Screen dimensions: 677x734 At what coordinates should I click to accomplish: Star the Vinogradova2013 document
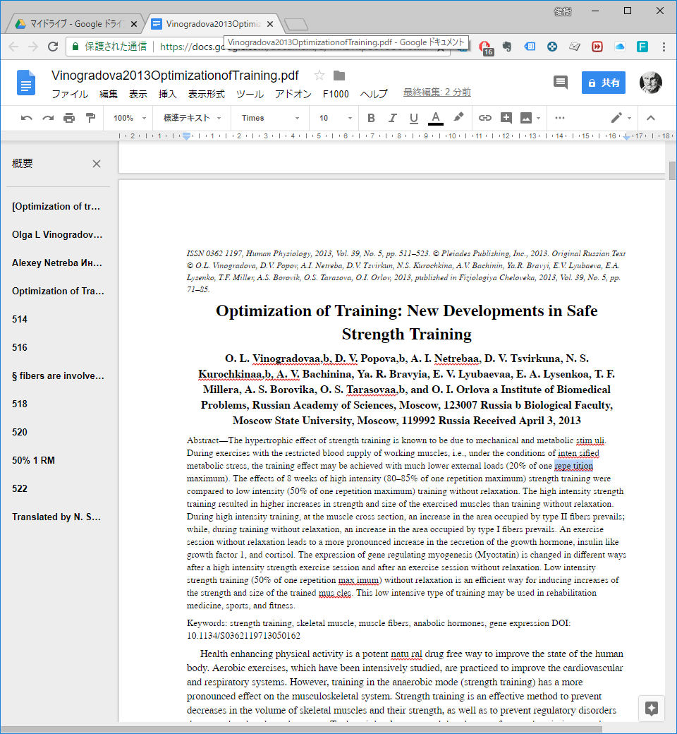[319, 76]
